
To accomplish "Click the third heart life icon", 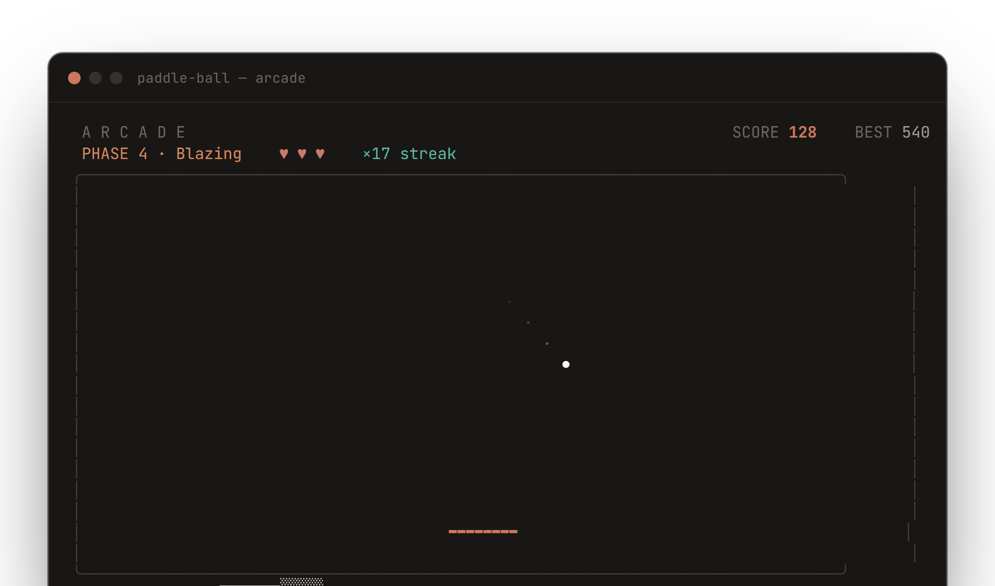I will click(320, 154).
